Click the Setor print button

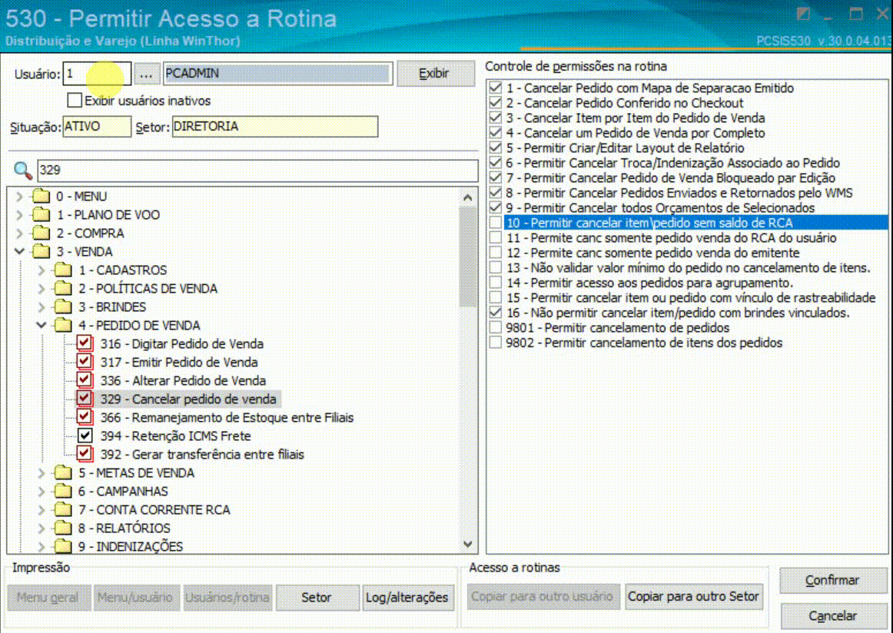[x=317, y=597]
